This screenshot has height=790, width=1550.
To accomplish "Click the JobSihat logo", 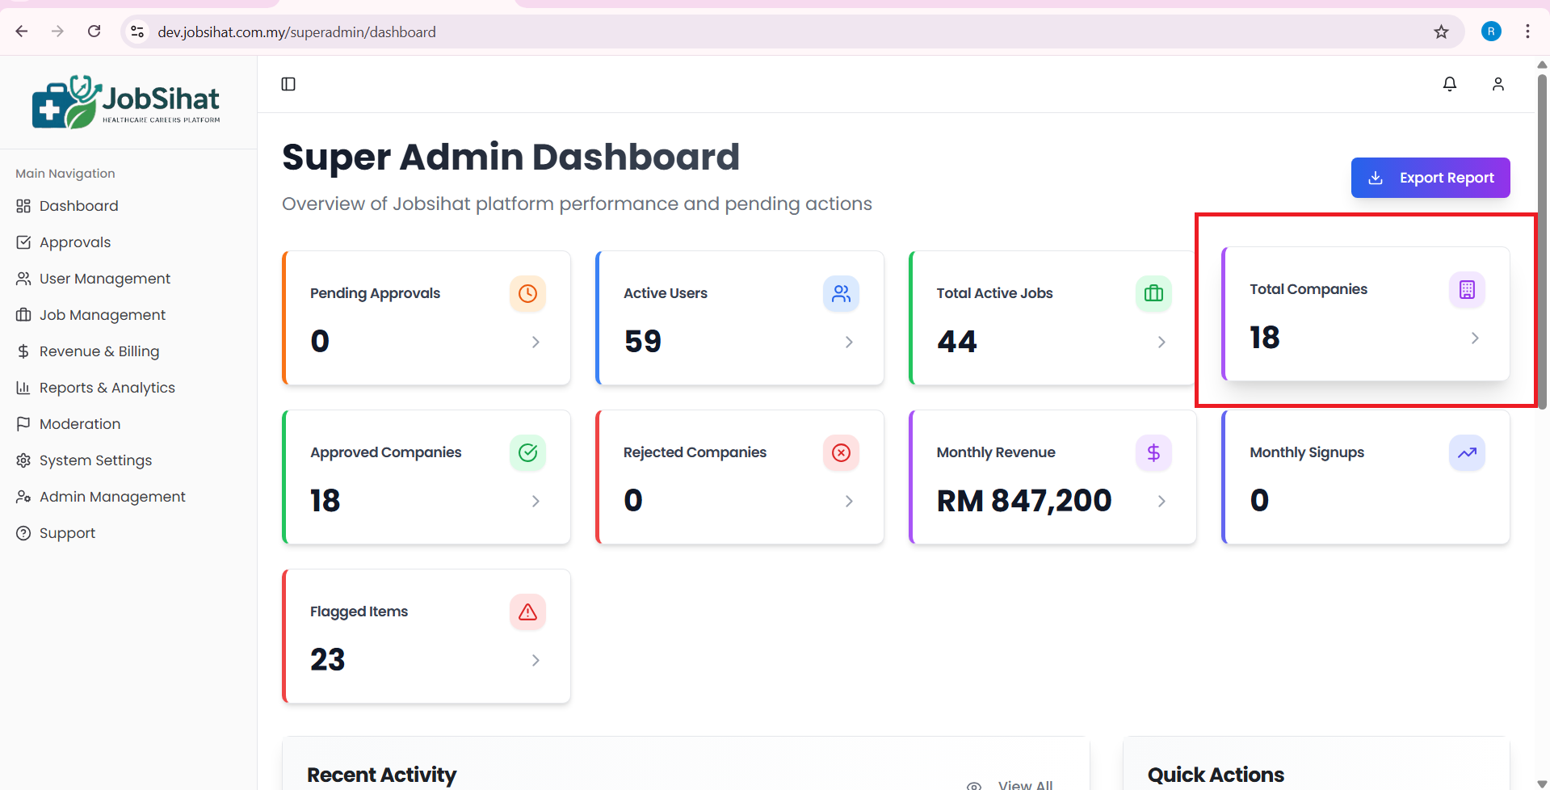I will point(126,103).
